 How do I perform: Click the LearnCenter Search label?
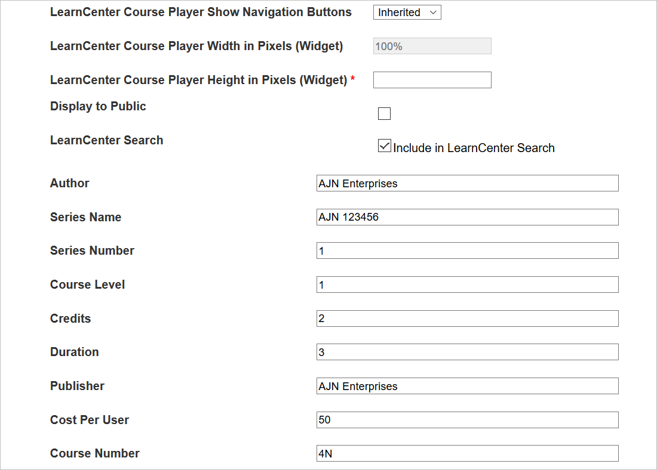(x=106, y=140)
